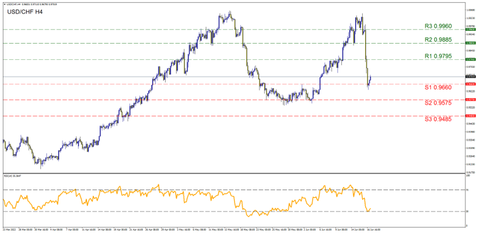Click red S3 price tag on price axis

pyautogui.click(x=471, y=116)
